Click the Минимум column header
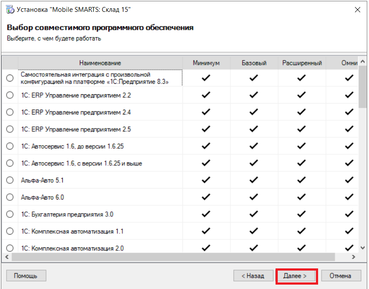Image resolution: width=369 pixels, height=289 pixels. (x=206, y=63)
